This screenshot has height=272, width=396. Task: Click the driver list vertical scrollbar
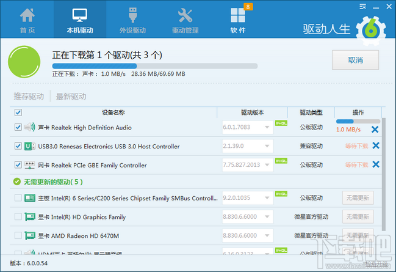pyautogui.click(x=384, y=174)
